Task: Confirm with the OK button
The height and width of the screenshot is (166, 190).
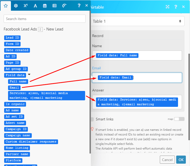Action: pyautogui.click(x=181, y=159)
